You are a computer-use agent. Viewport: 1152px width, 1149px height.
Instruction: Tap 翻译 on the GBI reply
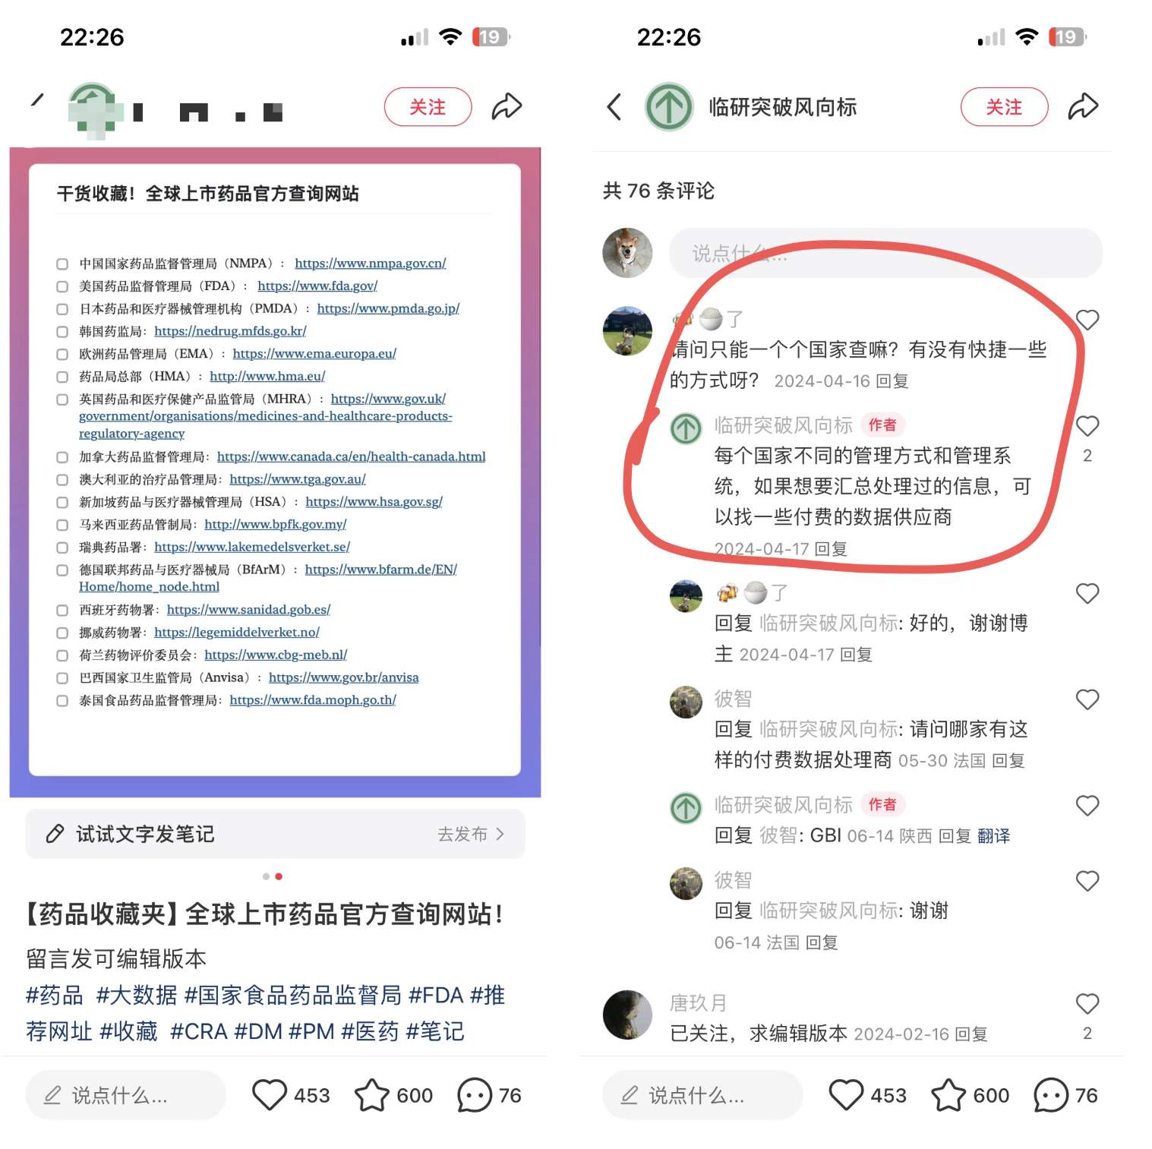click(993, 836)
